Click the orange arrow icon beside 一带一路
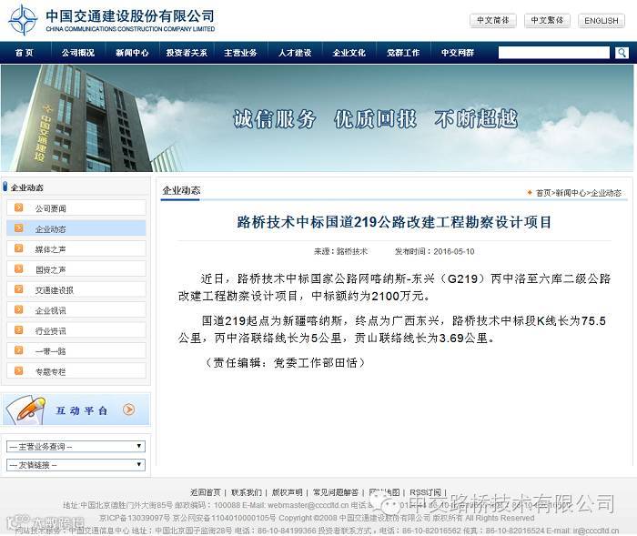637x536 pixels. [x=19, y=350]
